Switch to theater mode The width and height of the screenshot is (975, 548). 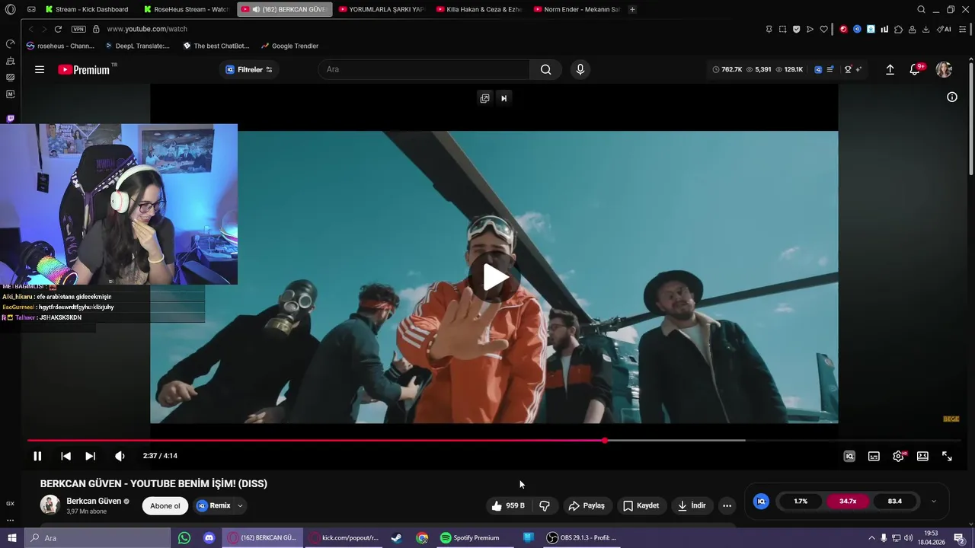pyautogui.click(x=922, y=456)
